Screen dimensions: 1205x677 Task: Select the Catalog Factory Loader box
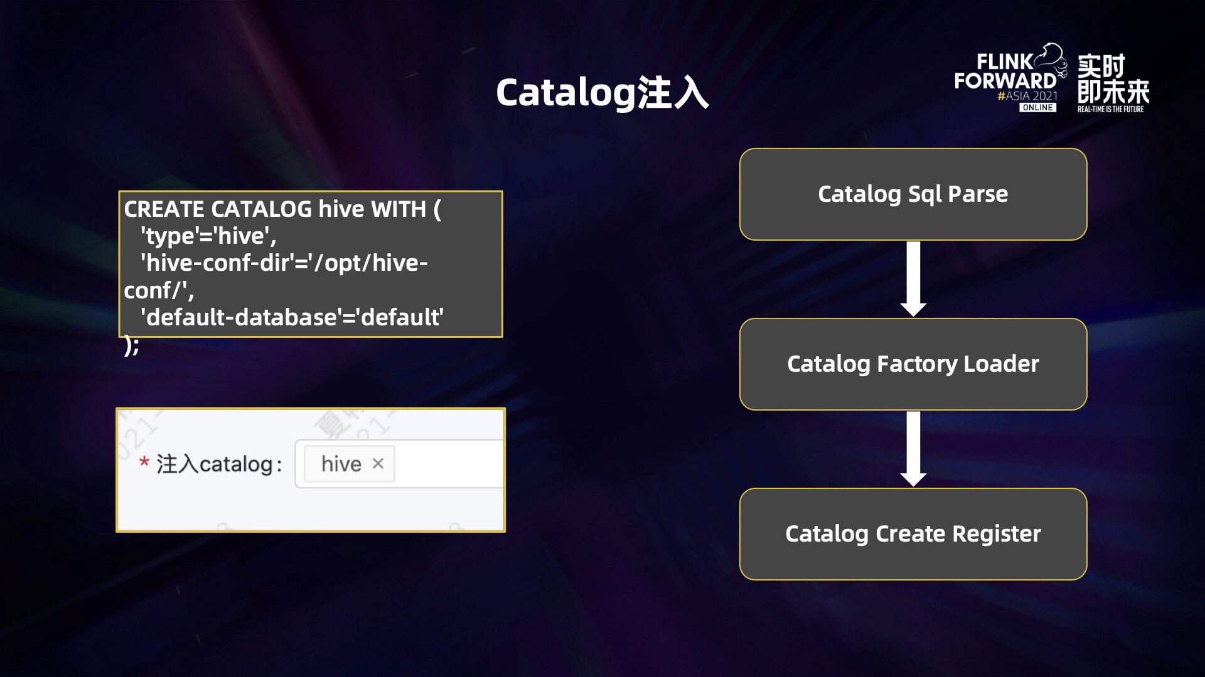click(x=913, y=364)
